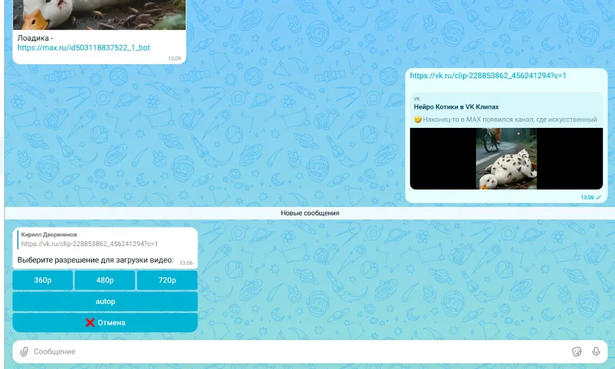Click the Сообщение message input field
Image resolution: width=615 pixels, height=369 pixels.
coord(300,351)
